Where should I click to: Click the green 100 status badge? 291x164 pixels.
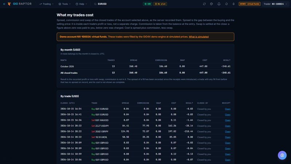[148, 4]
